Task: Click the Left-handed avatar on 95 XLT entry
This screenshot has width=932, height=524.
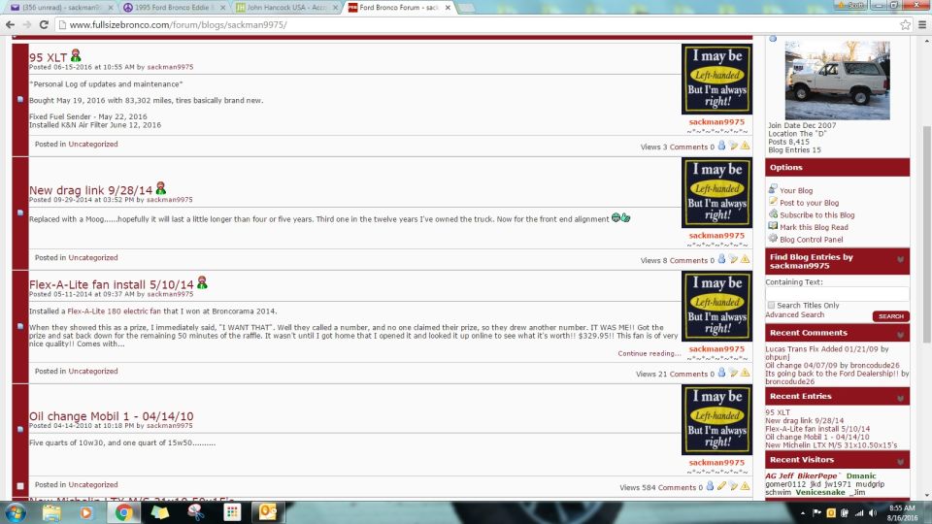Action: 716,79
